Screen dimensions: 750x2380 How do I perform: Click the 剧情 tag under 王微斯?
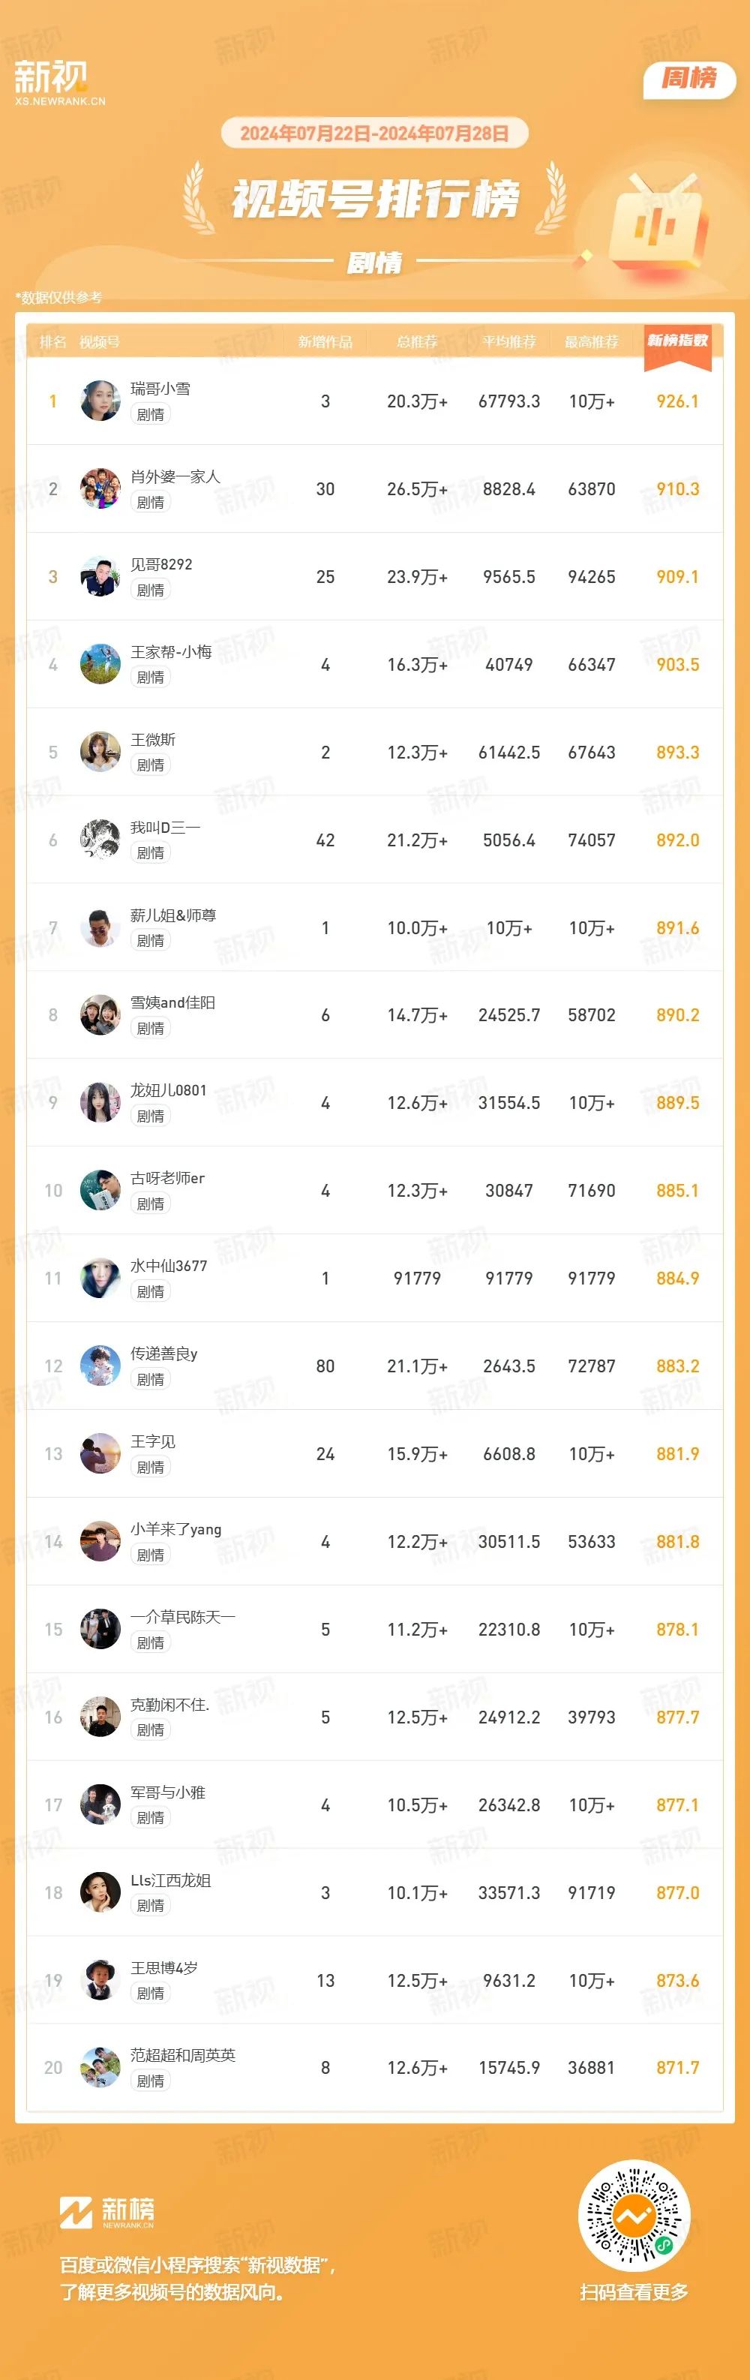(x=151, y=765)
